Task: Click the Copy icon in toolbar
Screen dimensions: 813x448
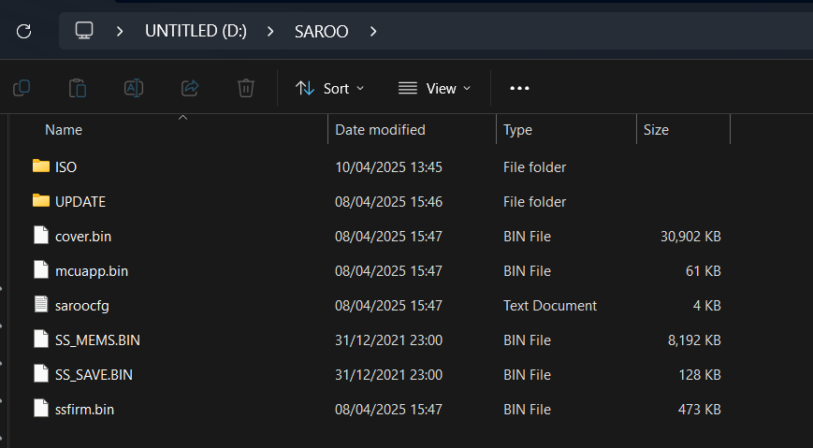Action: click(22, 88)
